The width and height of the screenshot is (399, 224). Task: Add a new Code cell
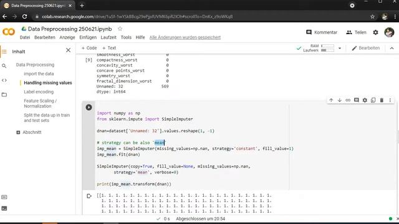[x=89, y=48]
